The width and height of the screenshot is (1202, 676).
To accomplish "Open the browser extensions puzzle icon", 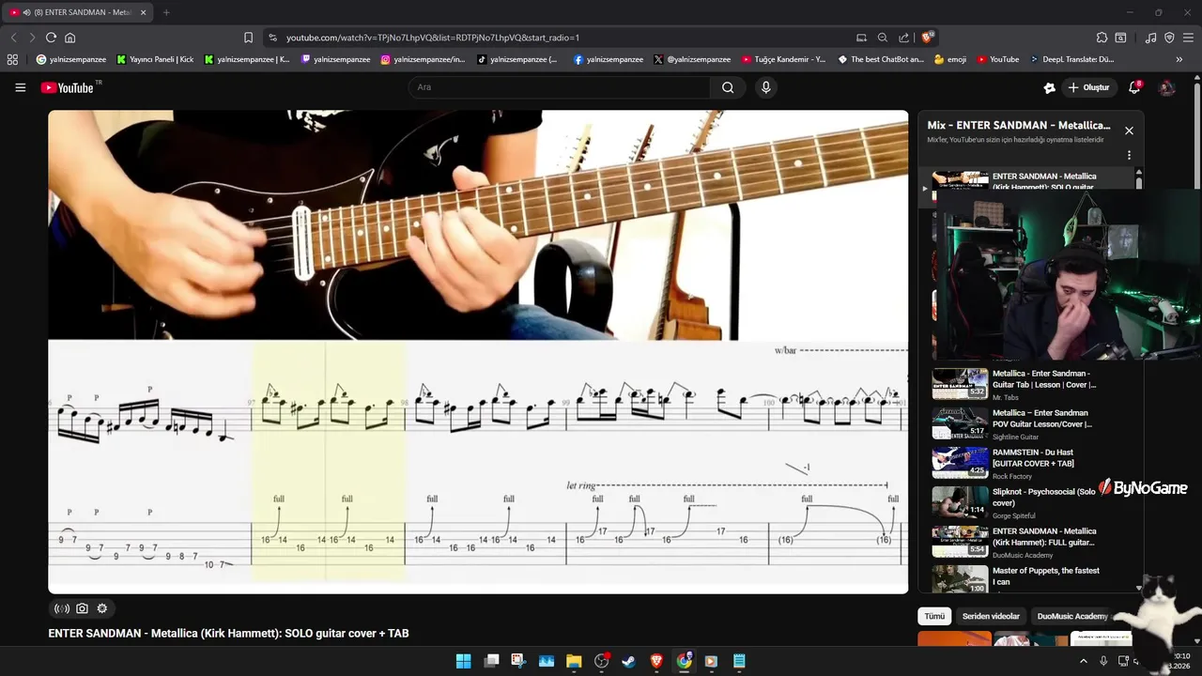I will 1102,38.
